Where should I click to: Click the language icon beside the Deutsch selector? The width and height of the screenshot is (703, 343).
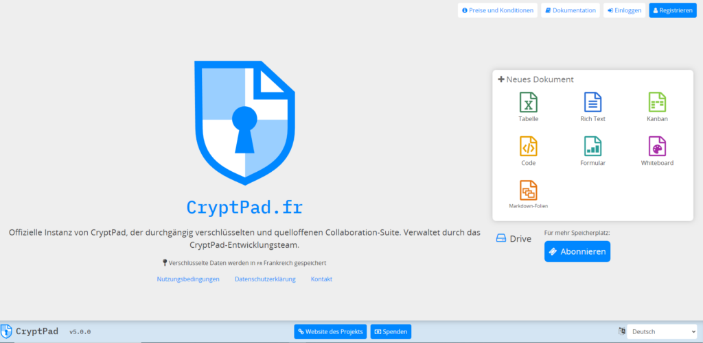tap(621, 331)
